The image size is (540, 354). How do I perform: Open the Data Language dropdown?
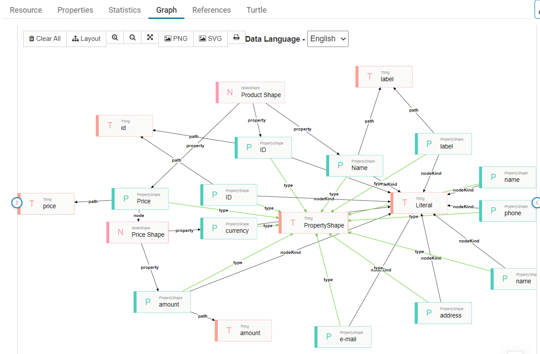pos(328,39)
